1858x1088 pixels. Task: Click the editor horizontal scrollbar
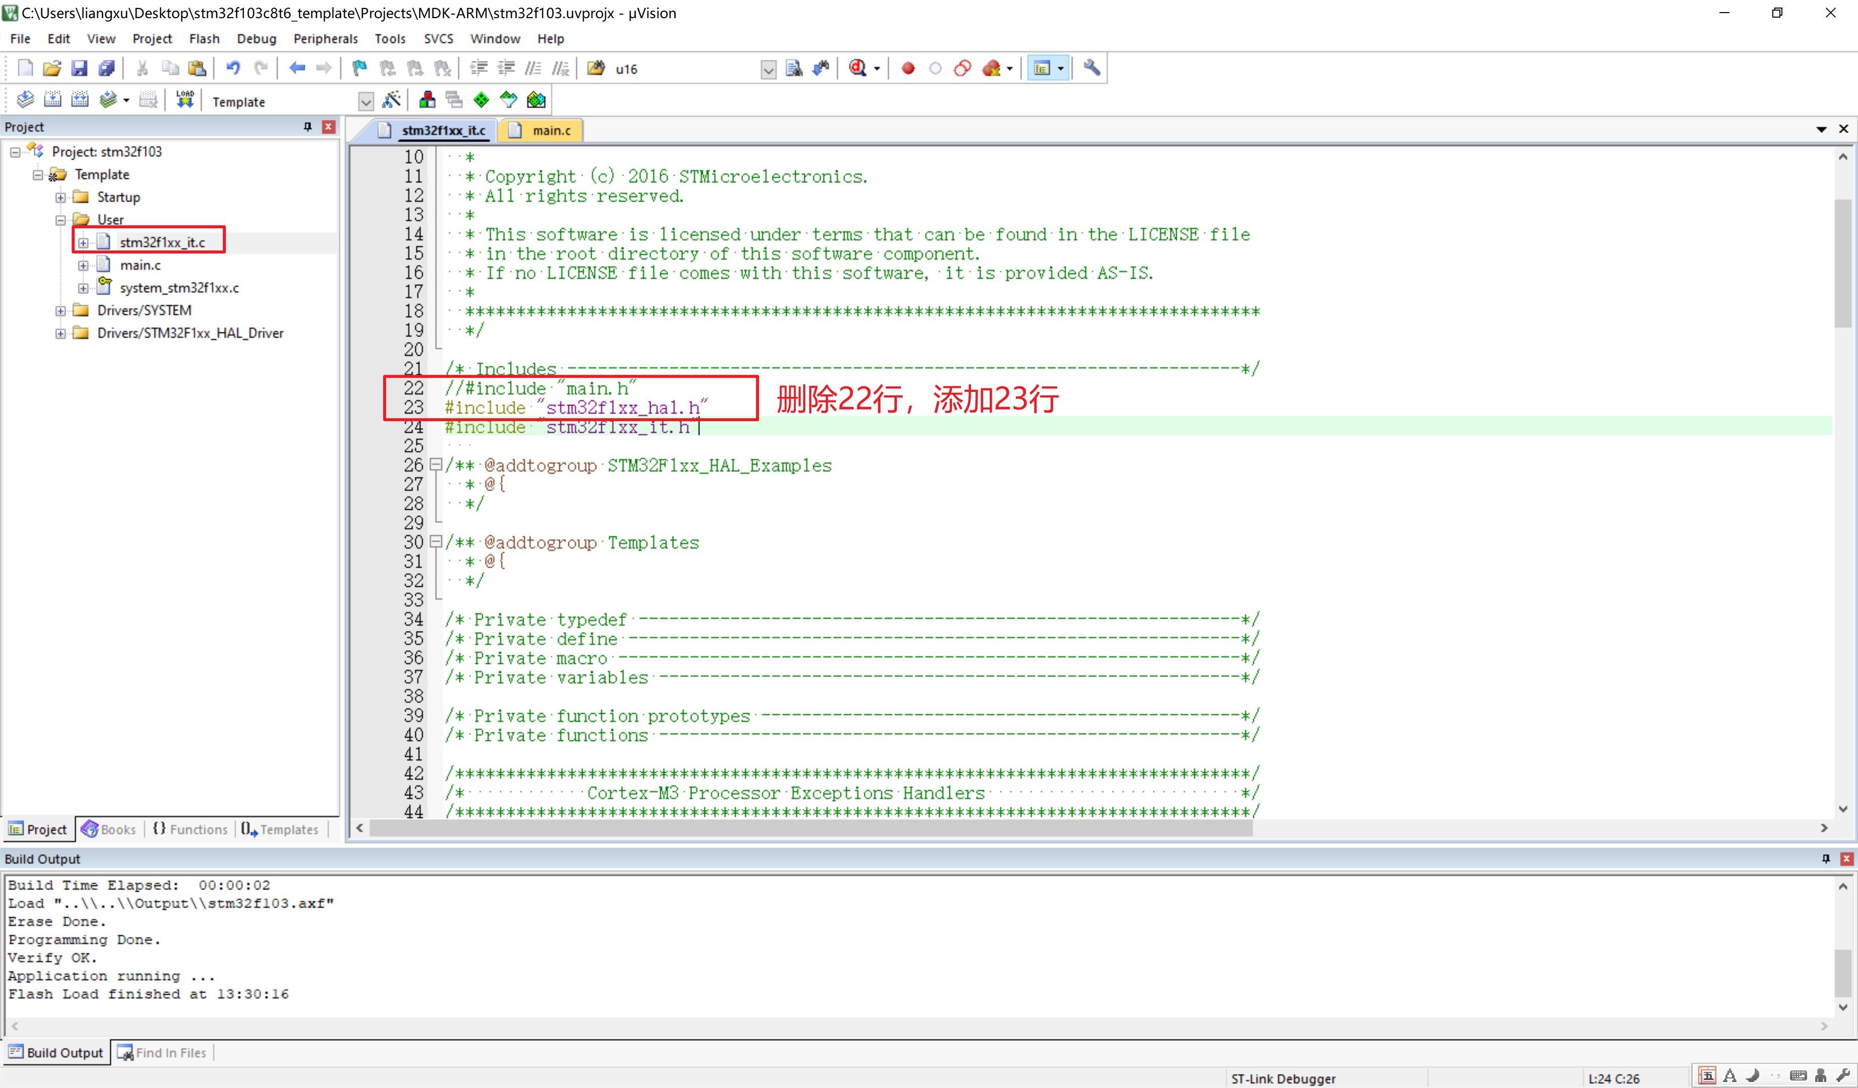point(811,828)
